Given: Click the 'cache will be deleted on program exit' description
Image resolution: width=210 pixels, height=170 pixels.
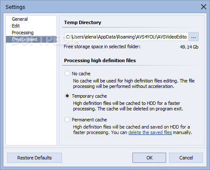Looking at the screenshot, I should coord(128,106).
